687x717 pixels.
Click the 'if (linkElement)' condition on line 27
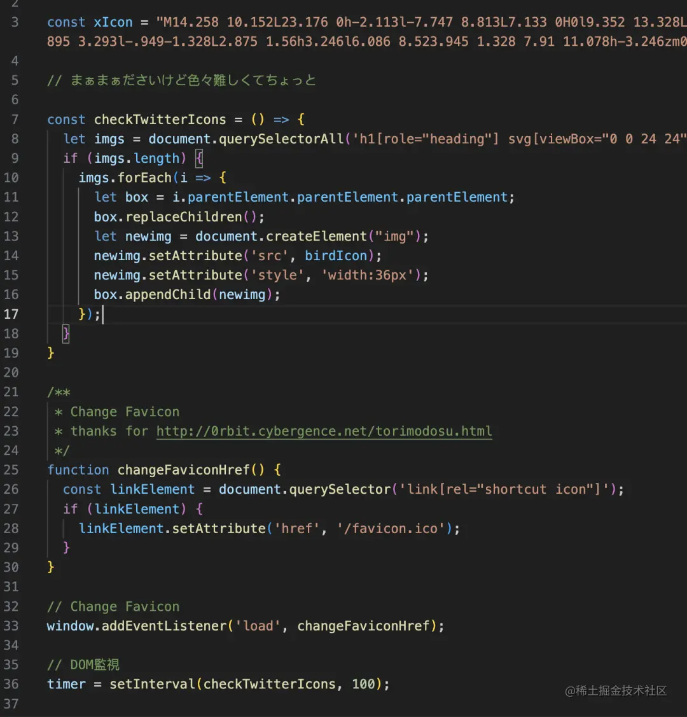pyautogui.click(x=125, y=509)
